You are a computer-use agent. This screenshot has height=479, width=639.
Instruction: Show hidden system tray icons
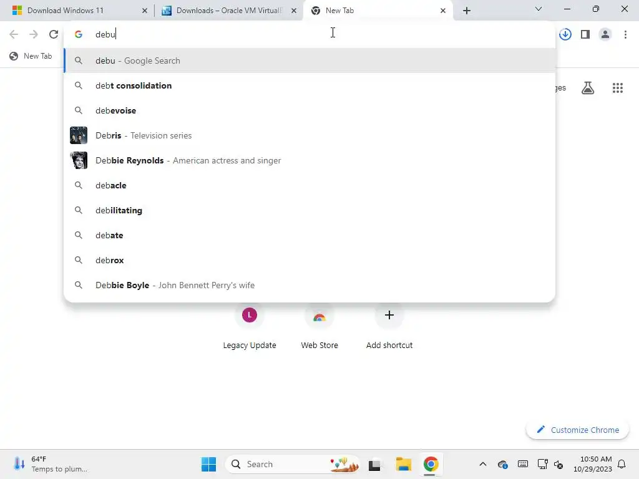pyautogui.click(x=482, y=464)
